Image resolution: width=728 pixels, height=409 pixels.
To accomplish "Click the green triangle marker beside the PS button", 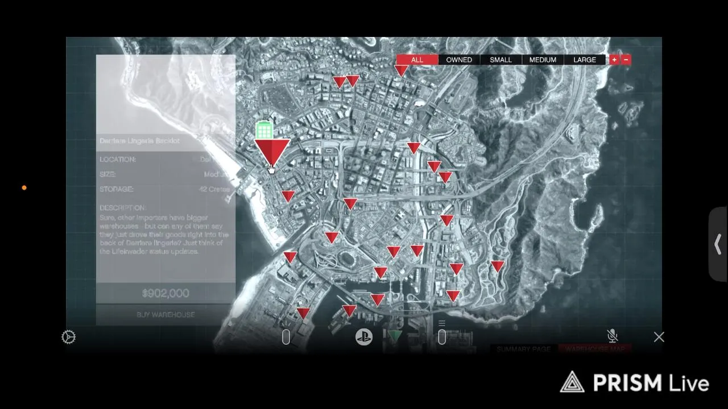I will pos(395,336).
